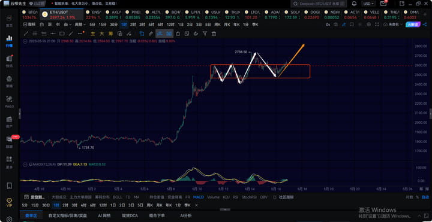
Task: Select the 4时 timeframe in top bar
Action: (151, 25)
